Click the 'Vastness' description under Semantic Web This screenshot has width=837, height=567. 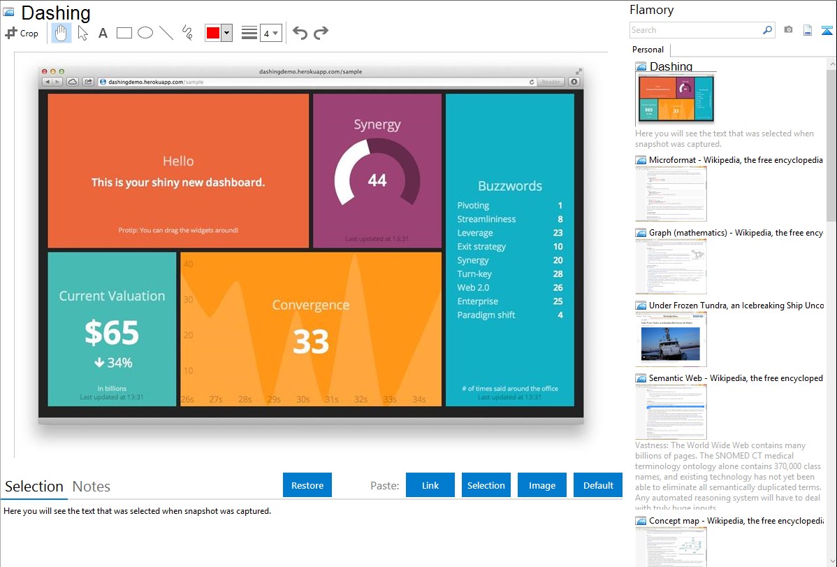click(728, 476)
